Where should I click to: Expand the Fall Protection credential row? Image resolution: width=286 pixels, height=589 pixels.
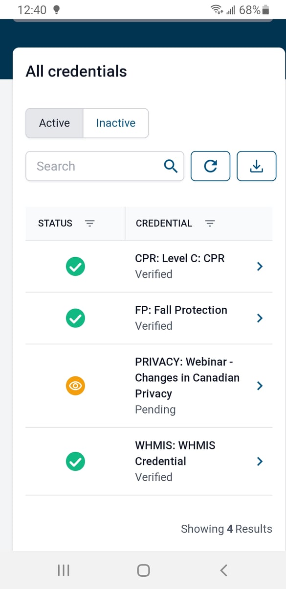[260, 318]
